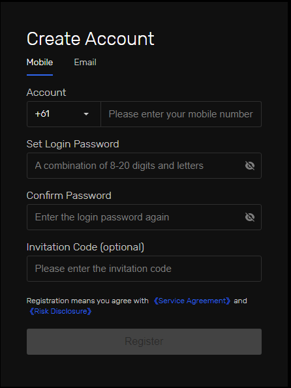The height and width of the screenshot is (388, 291).
Task: Open the Service Agreement link
Action: coord(192,301)
